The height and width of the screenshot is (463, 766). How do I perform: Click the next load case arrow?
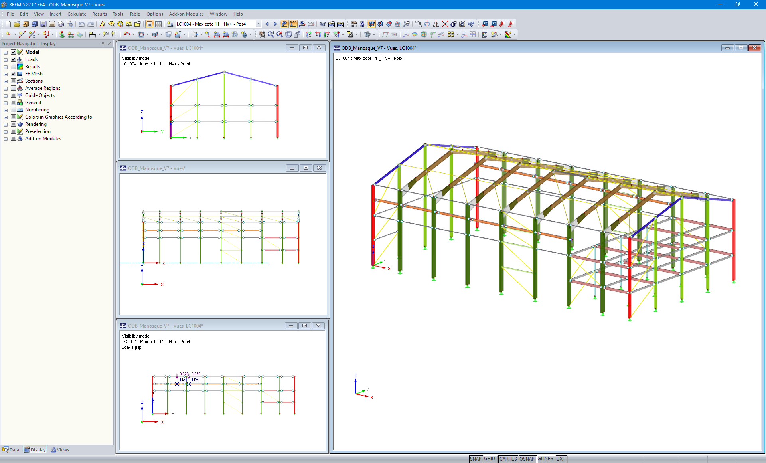275,24
